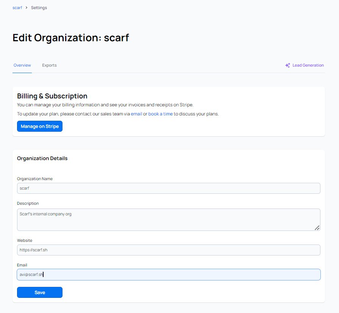
Task: Click the email sales contact link
Action: [136, 114]
